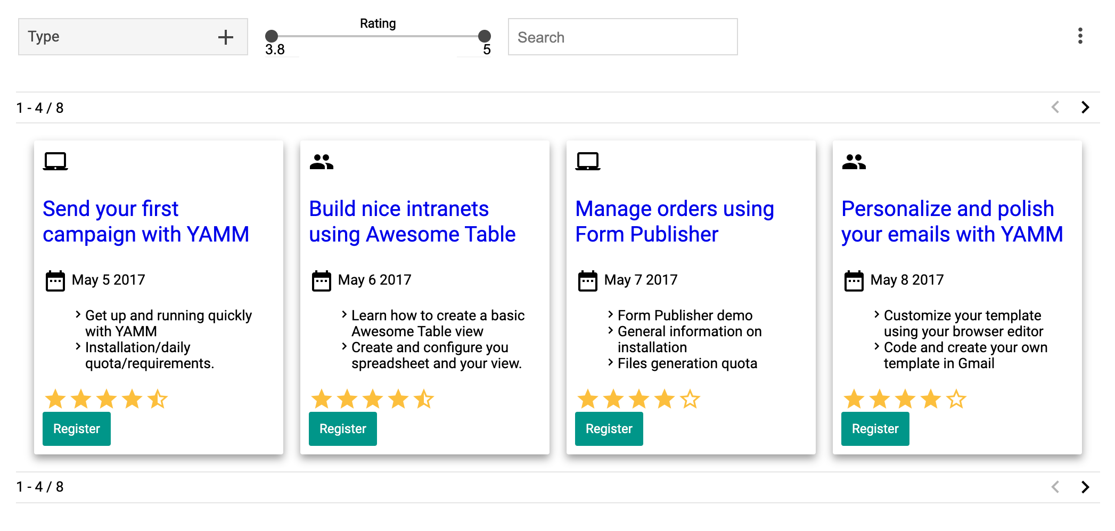
Task: Click 'May 5 2017' date text
Action: (x=109, y=280)
